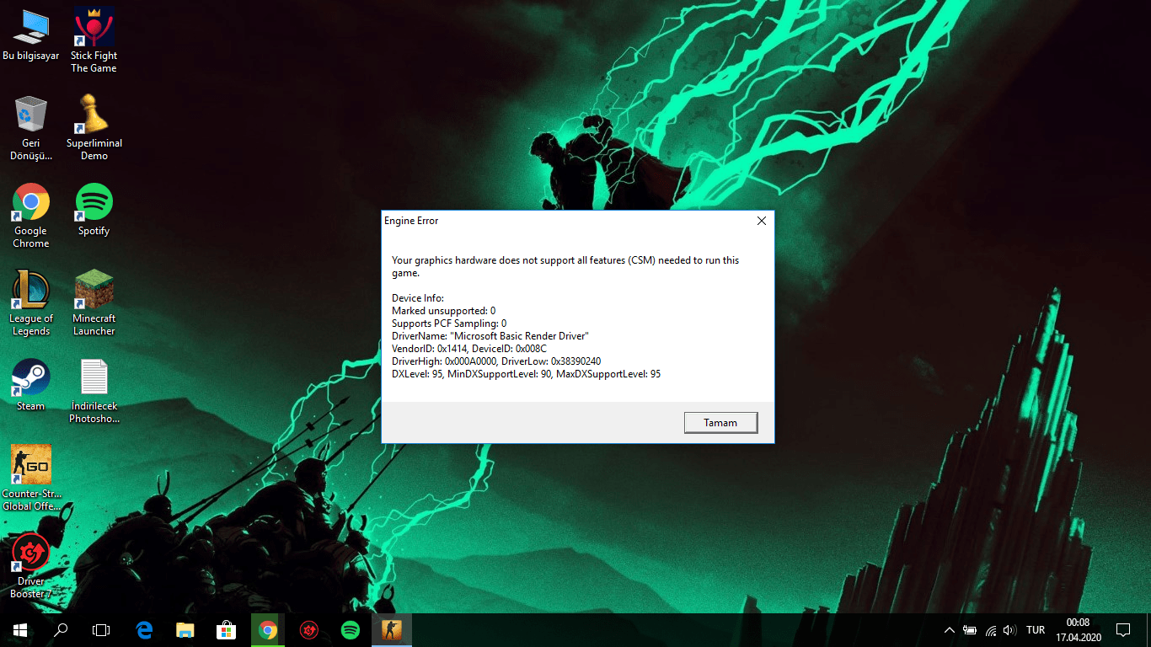Open the Action Center notifications
This screenshot has width=1151, height=647.
click(1122, 630)
